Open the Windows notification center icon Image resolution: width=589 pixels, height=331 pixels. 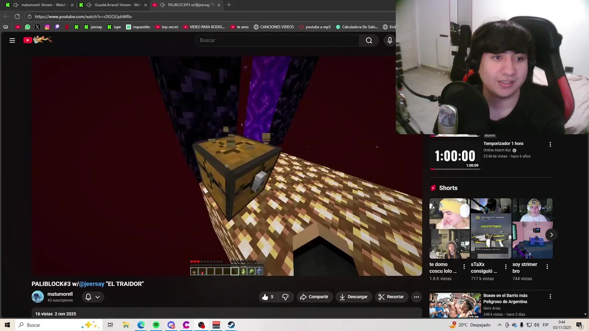point(579,325)
